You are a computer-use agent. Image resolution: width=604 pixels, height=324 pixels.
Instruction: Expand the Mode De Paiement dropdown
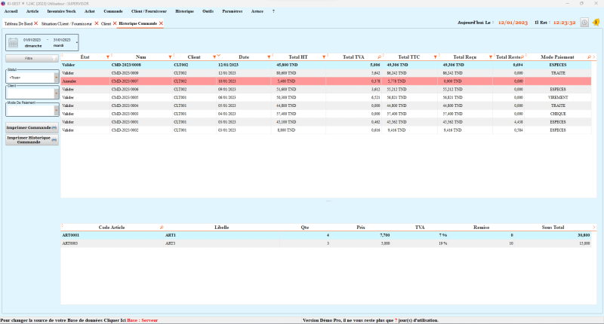56,110
